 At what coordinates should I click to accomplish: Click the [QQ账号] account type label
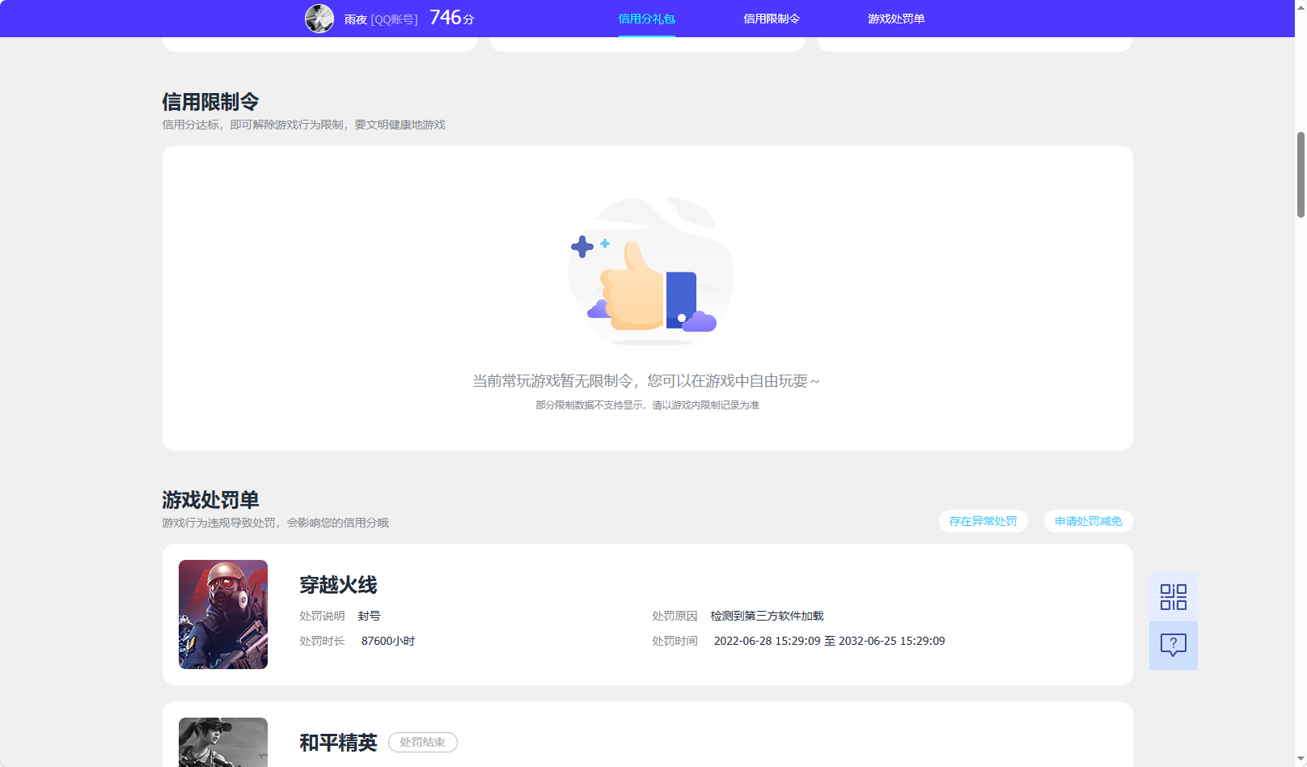395,19
